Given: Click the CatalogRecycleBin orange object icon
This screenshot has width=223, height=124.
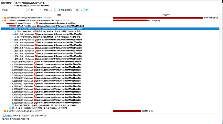Looking at the screenshot, I should (5, 18).
